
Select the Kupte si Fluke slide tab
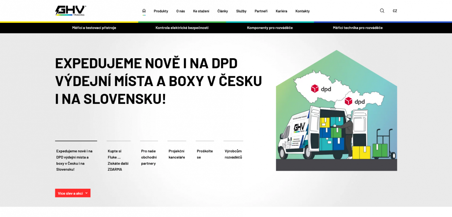click(119, 156)
